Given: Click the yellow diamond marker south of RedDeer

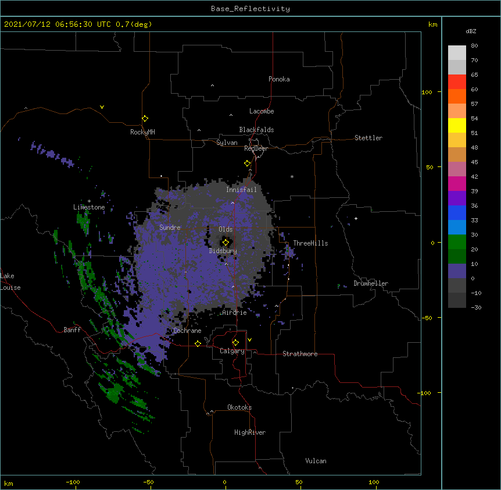Looking at the screenshot, I should [x=247, y=164].
